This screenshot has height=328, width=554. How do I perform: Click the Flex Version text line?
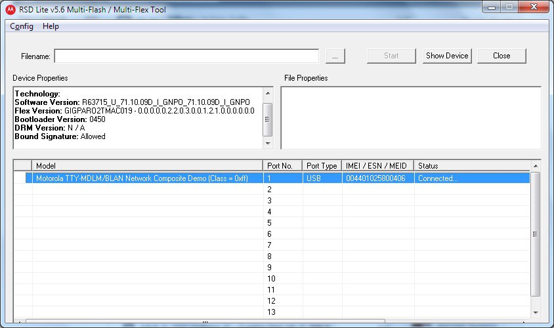click(135, 110)
